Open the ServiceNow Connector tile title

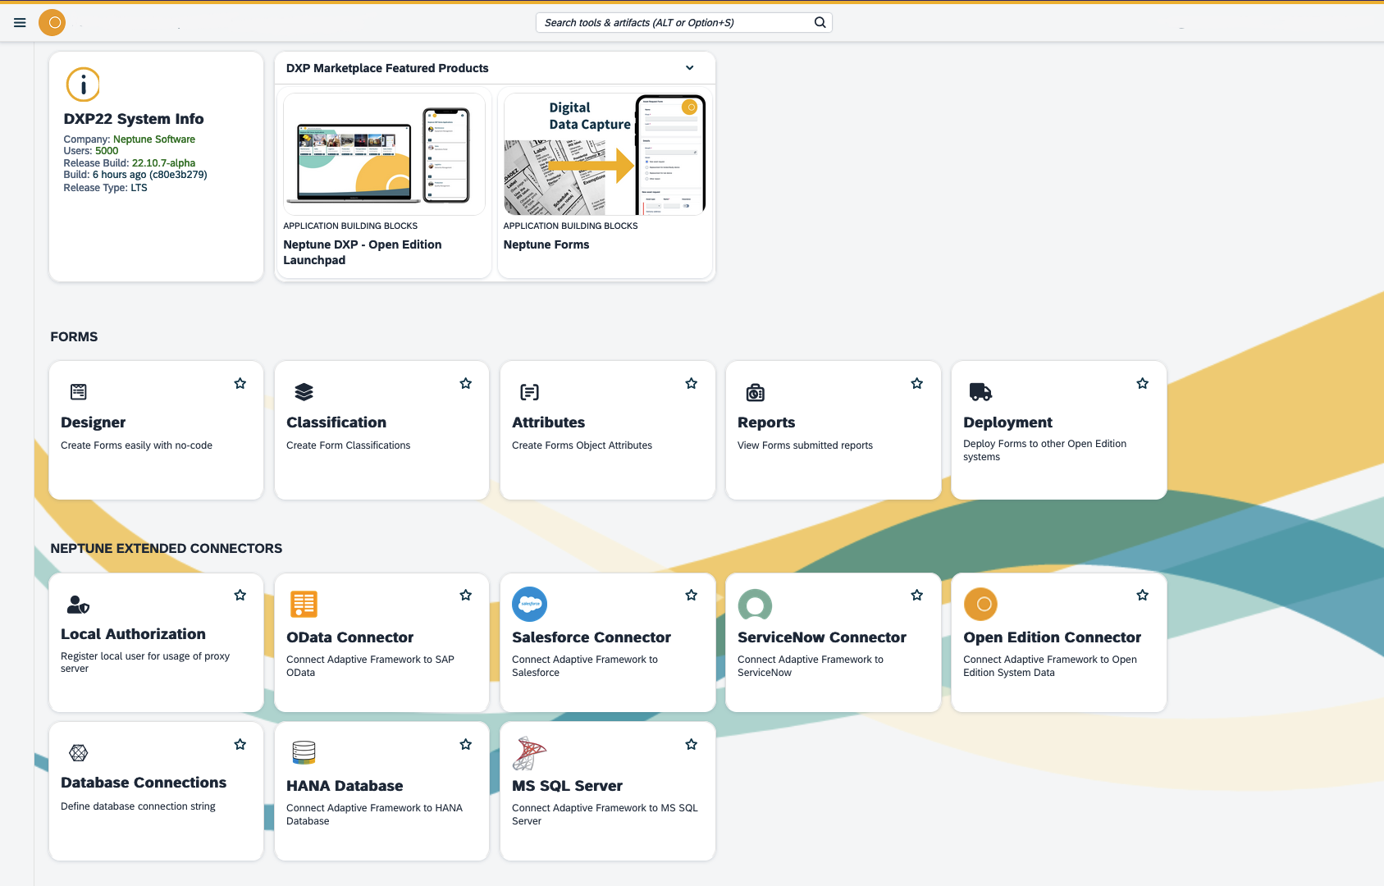[x=822, y=637]
